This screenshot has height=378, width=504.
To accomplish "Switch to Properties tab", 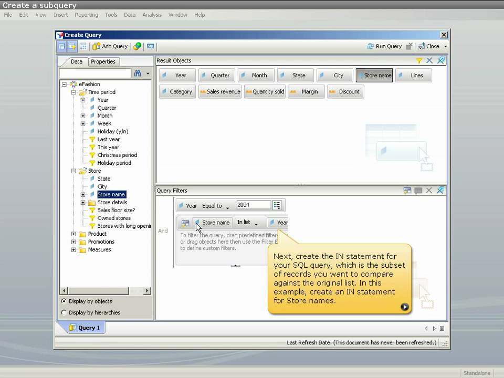I will [103, 61].
